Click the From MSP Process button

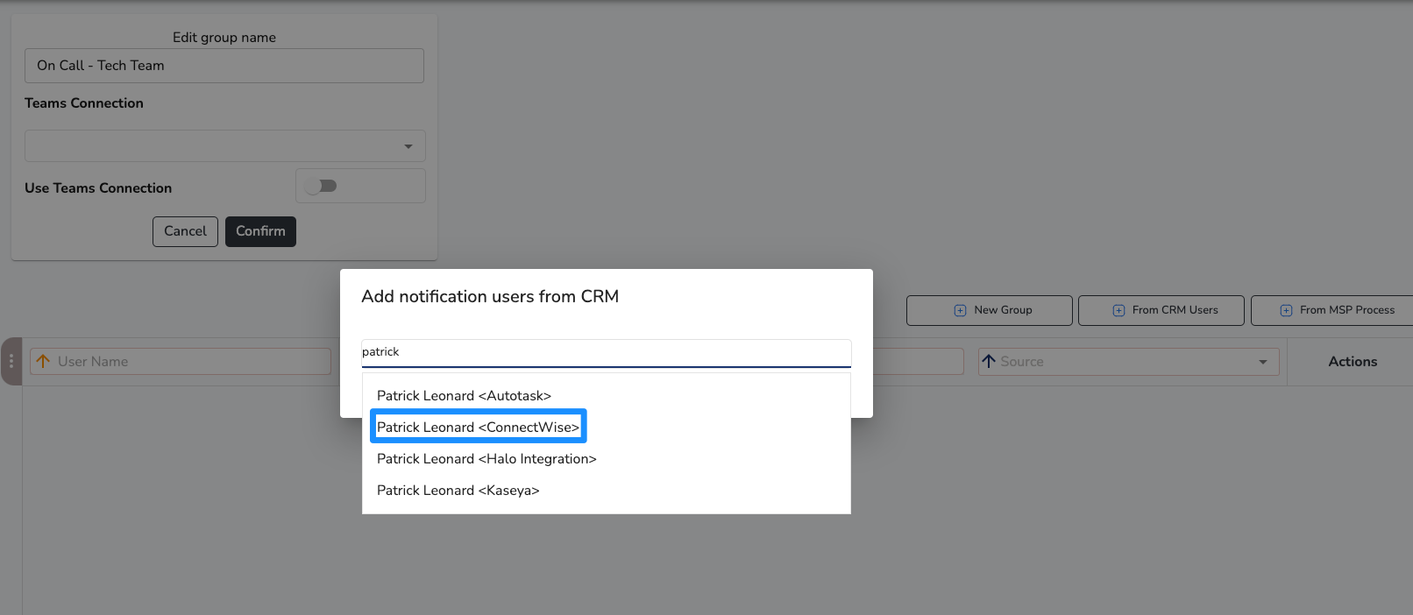coord(1333,310)
